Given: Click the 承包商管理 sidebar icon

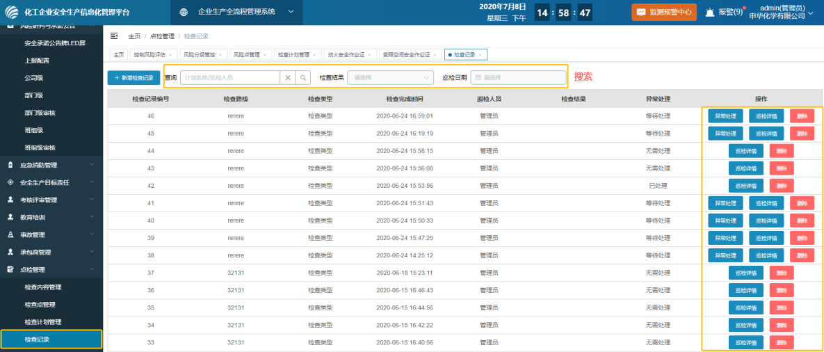Looking at the screenshot, I should 10,252.
